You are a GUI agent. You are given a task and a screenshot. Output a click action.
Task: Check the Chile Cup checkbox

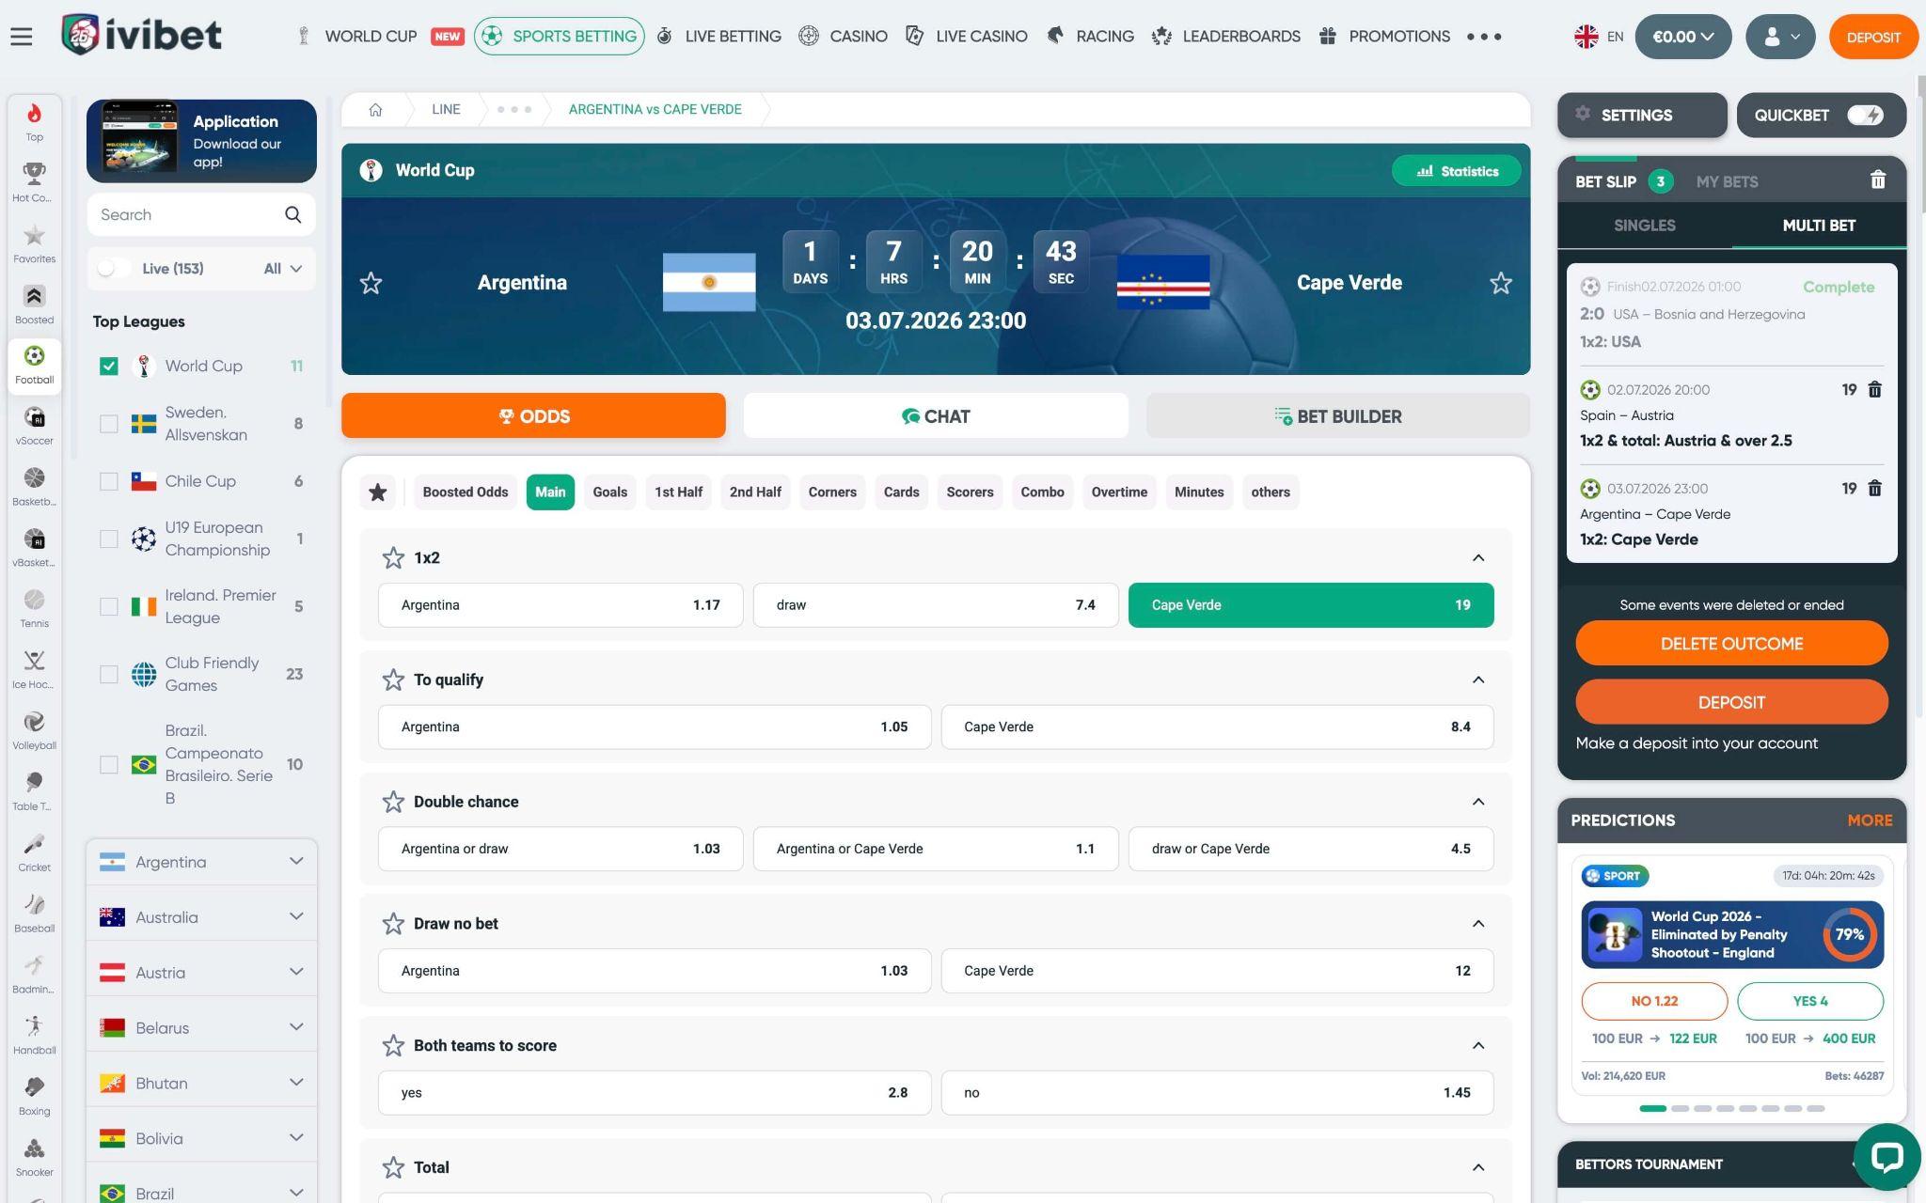click(x=109, y=481)
